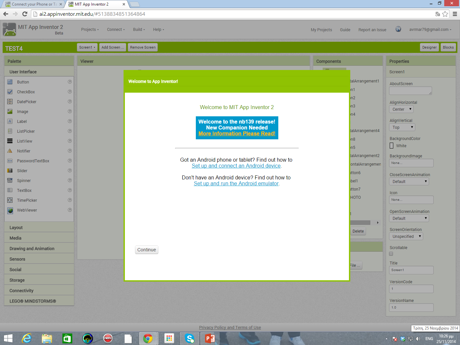The height and width of the screenshot is (345, 460).
Task: Open the CloseScreenAnimation dropdown
Action: pyautogui.click(x=409, y=181)
